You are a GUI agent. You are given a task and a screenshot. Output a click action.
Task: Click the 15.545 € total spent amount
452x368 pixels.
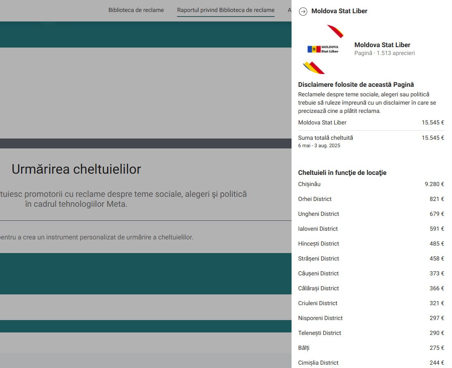point(433,138)
